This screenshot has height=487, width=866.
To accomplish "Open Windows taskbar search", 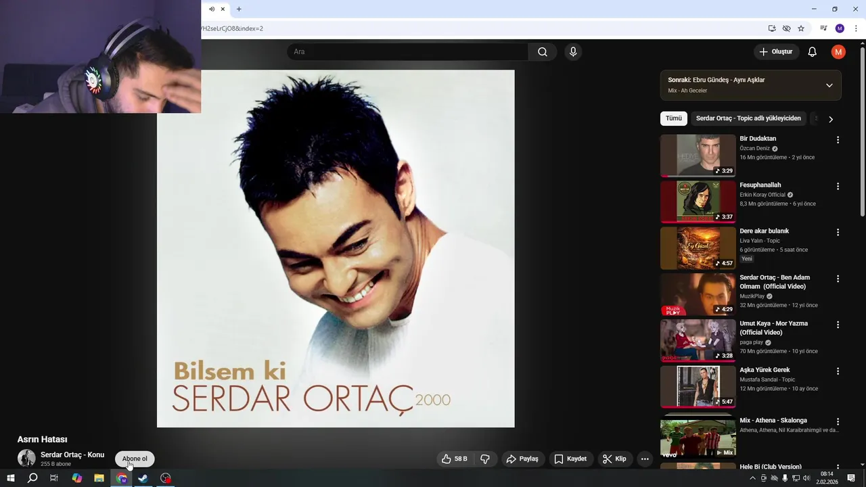I will tap(32, 478).
